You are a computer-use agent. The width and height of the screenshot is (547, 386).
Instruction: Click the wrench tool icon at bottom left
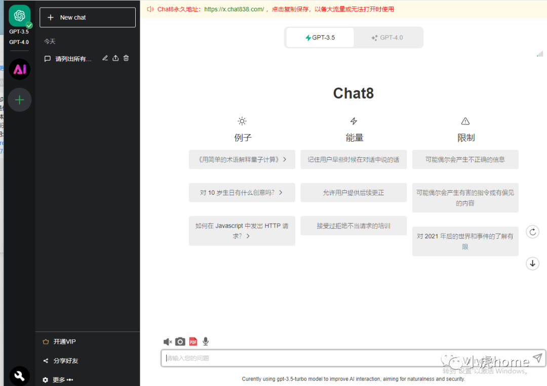pos(19,375)
